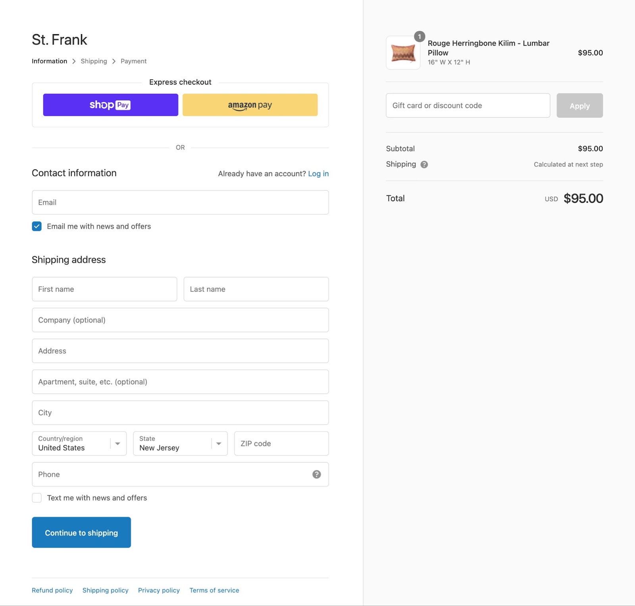
Task: Open the Privacy policy link
Action: coord(159,590)
